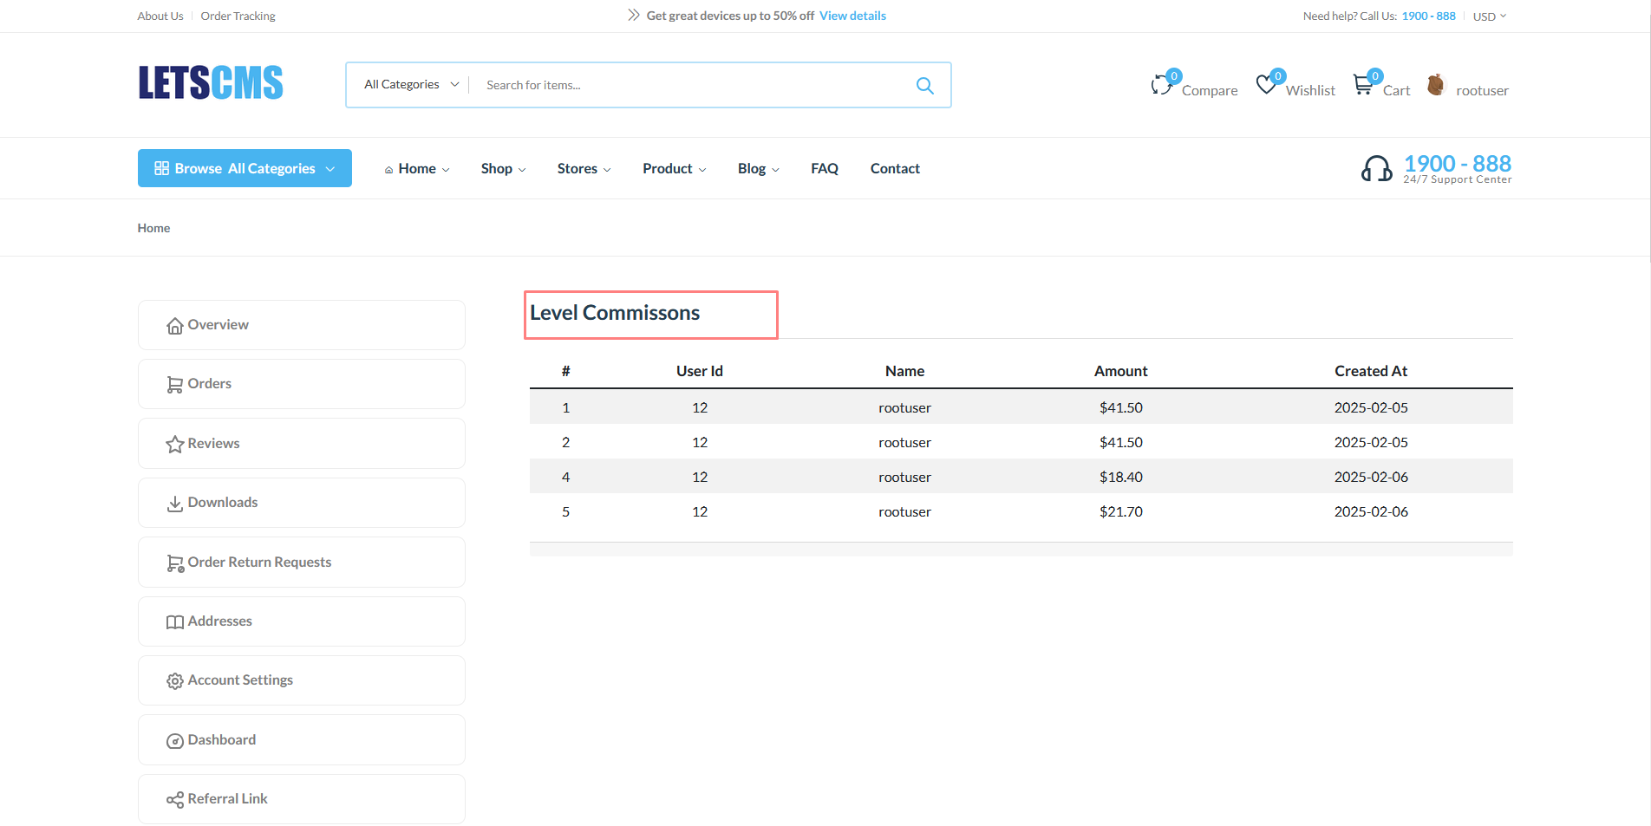Viewport: 1651px width, 826px height.
Task: Open the FAQ menu item
Action: 824,169
